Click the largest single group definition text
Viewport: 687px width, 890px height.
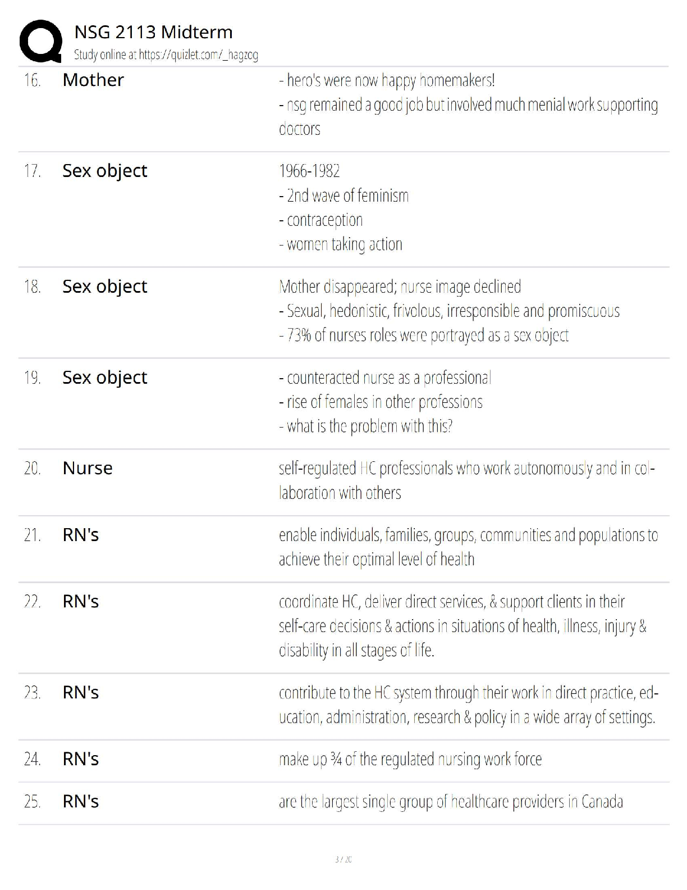point(451,802)
